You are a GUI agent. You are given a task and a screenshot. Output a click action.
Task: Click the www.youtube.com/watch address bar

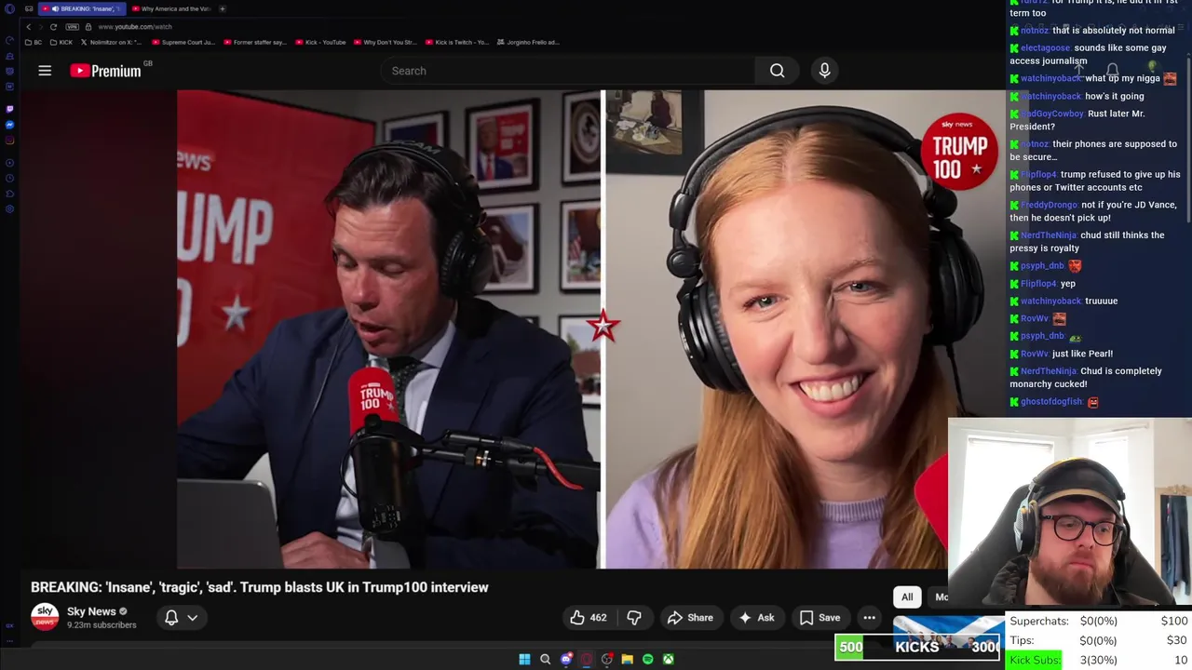(135, 27)
